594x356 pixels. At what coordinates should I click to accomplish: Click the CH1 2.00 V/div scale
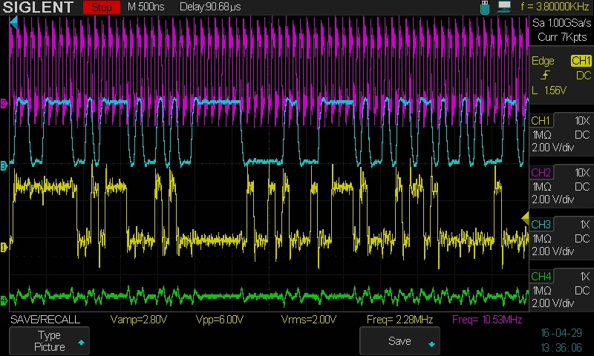pos(553,148)
